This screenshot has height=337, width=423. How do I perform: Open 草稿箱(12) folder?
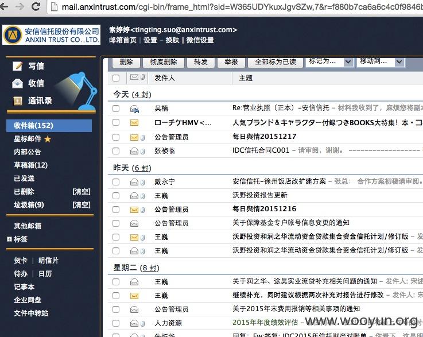pyautogui.click(x=31, y=165)
